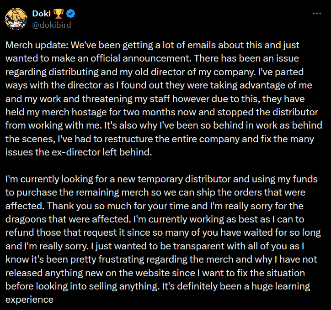This screenshot has height=310, width=331.
Task: Click the blue verified checkmark badge
Action: point(64,14)
